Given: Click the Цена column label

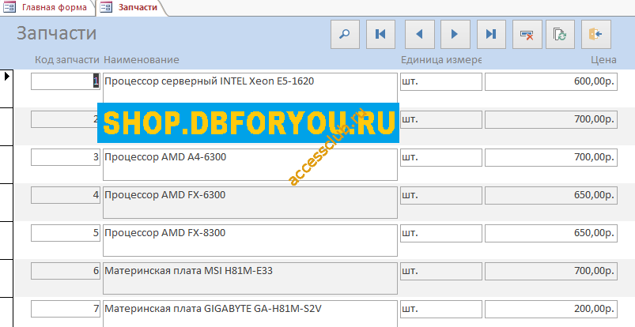Looking at the screenshot, I should click(x=603, y=60).
